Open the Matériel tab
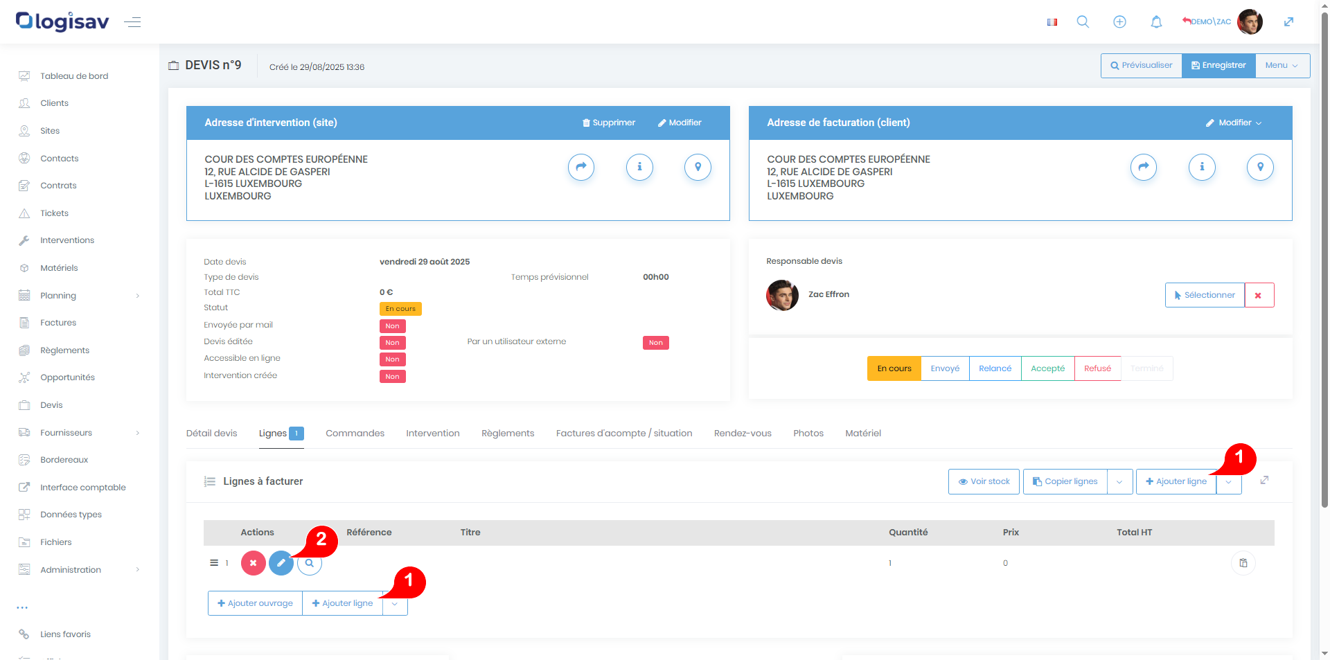Image resolution: width=1330 pixels, height=660 pixels. click(863, 434)
